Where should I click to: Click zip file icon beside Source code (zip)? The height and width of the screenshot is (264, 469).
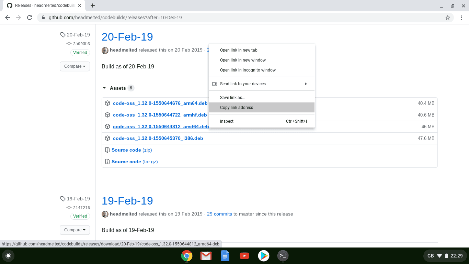[107, 150]
